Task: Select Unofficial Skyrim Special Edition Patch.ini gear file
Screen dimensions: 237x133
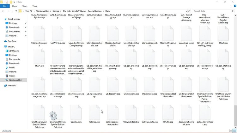Action: pyautogui.click(x=58, y=117)
